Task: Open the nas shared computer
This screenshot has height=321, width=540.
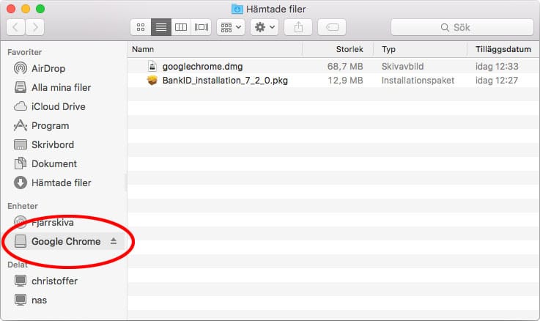Action: coord(39,300)
